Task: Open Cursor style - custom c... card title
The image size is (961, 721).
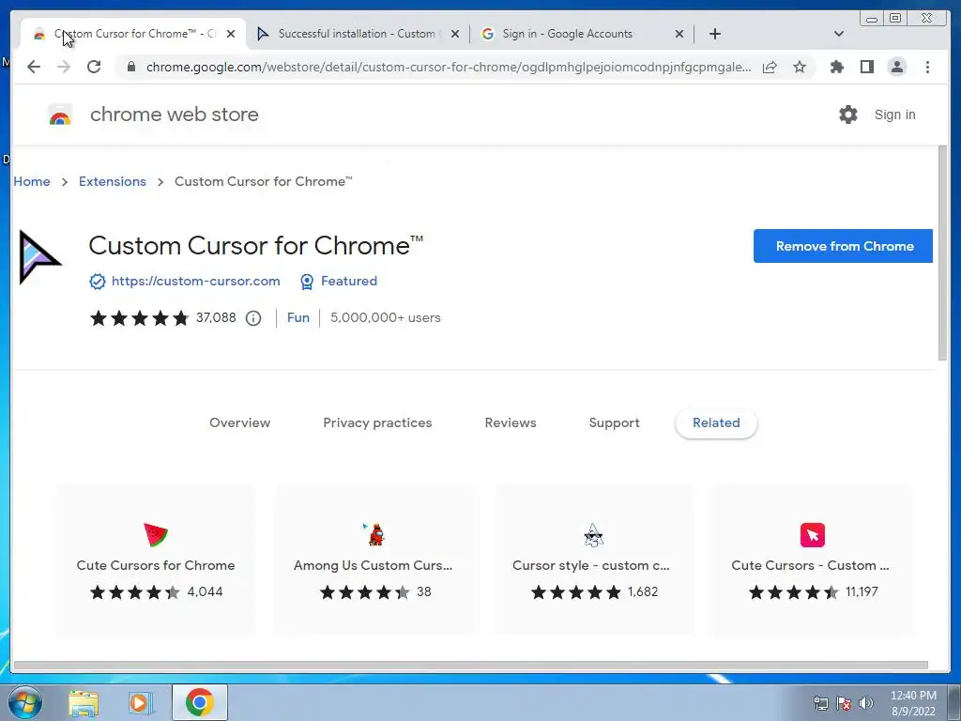Action: tap(591, 565)
